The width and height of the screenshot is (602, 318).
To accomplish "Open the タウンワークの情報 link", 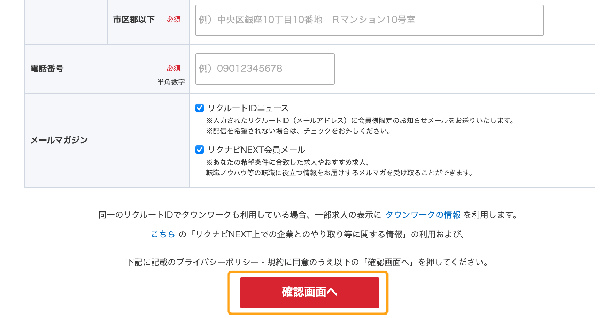I will [x=423, y=215].
